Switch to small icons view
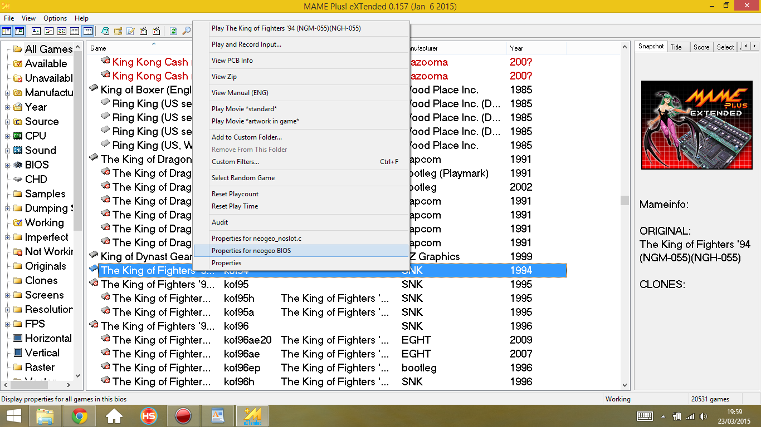The height and width of the screenshot is (427, 761). point(49,31)
